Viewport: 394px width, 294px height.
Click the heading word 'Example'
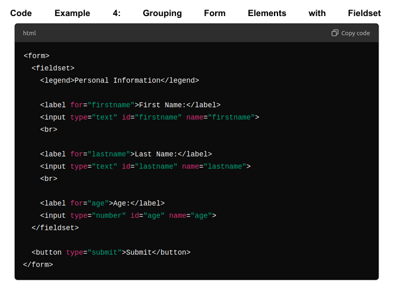(x=73, y=13)
